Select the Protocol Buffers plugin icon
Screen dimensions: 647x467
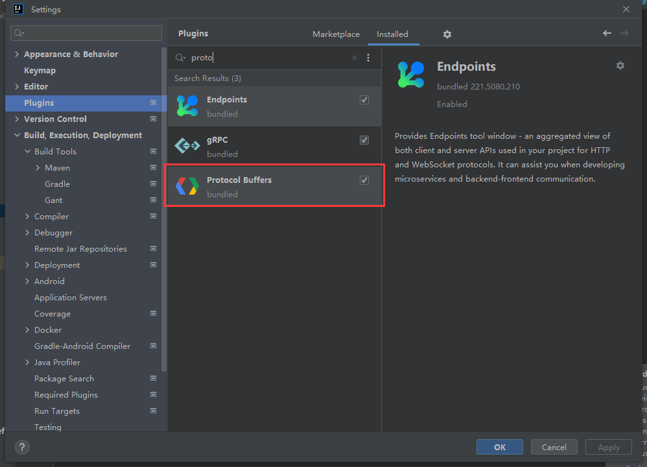[187, 186]
